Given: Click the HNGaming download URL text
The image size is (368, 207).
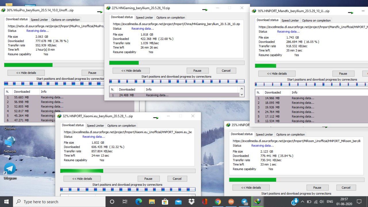Looking at the screenshot, I should tap(176, 24).
